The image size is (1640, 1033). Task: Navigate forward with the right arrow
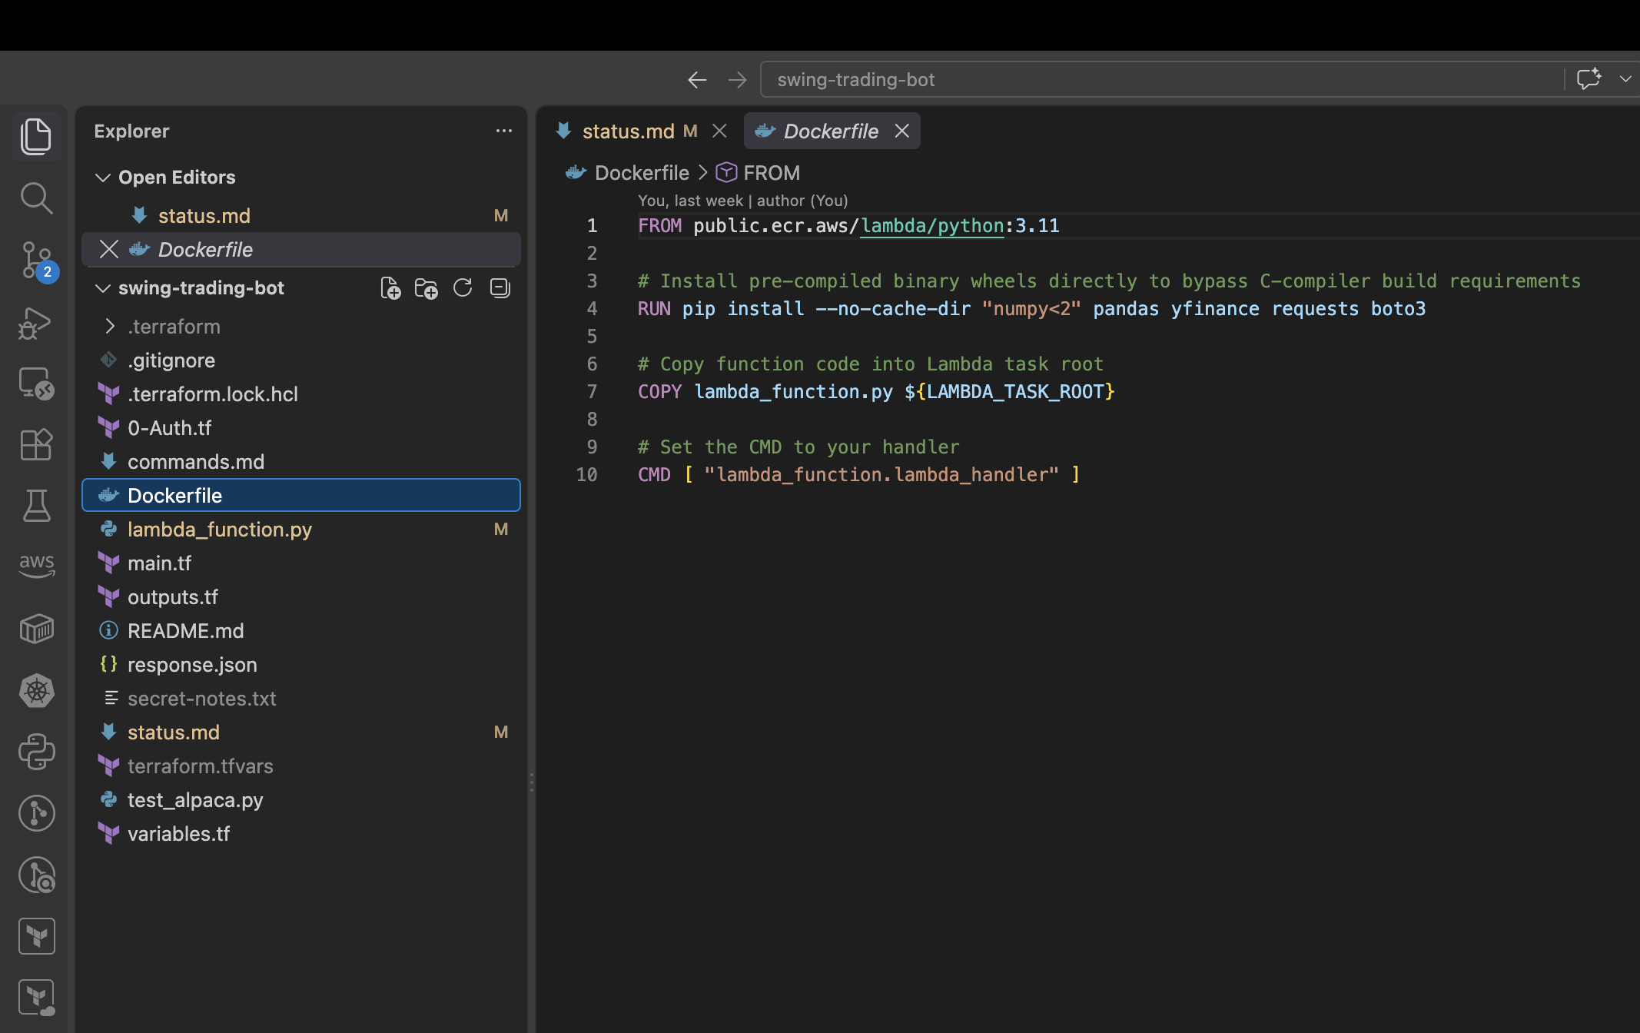(x=737, y=80)
